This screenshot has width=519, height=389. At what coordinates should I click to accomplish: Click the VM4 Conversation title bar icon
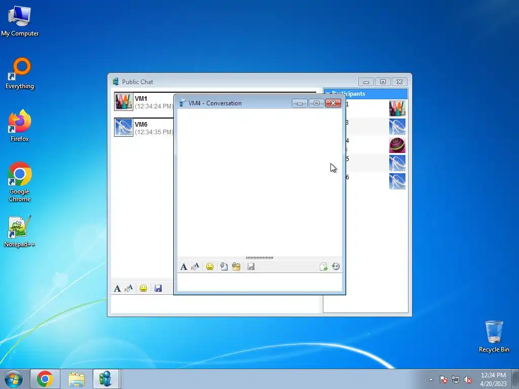[182, 103]
